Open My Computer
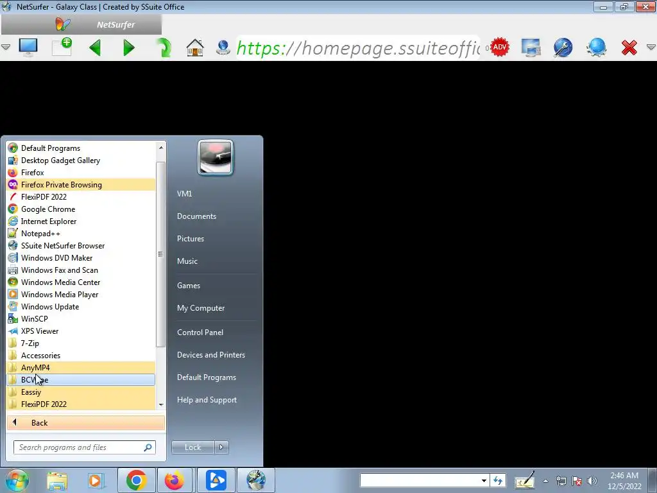The height and width of the screenshot is (493, 657). pos(201,307)
